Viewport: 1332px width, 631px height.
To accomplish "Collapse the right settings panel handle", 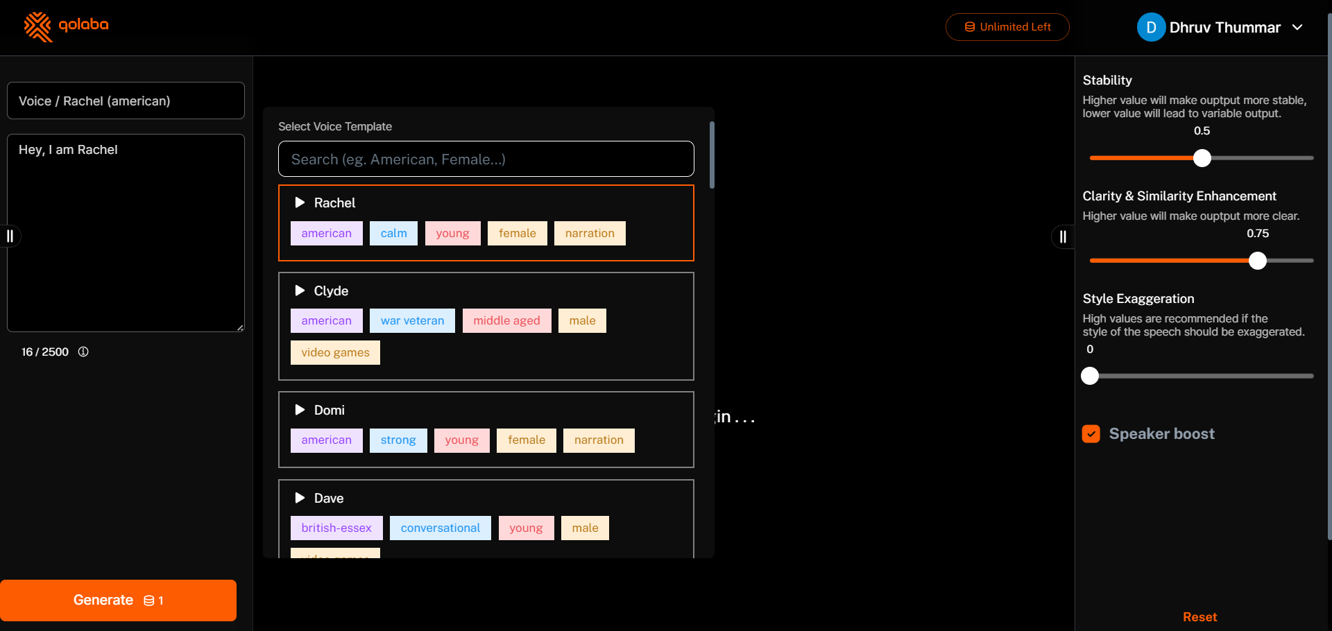I will (x=1063, y=237).
